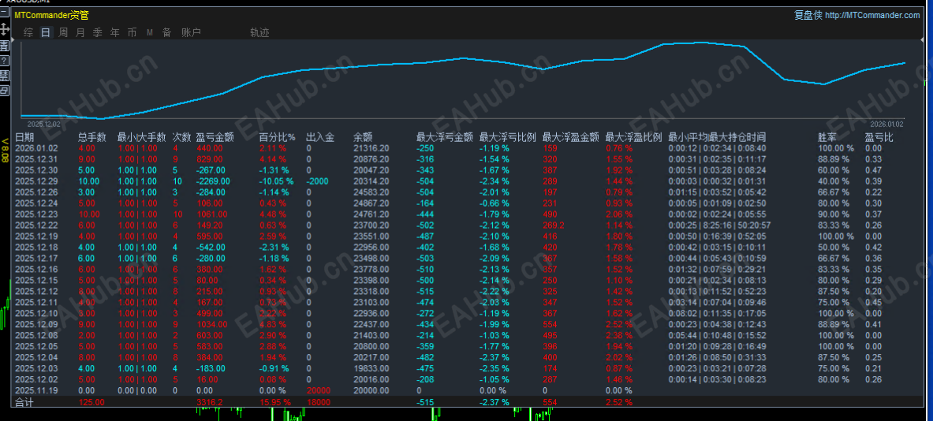
Task: Switch to the 年 yearly tab
Action: (x=115, y=32)
